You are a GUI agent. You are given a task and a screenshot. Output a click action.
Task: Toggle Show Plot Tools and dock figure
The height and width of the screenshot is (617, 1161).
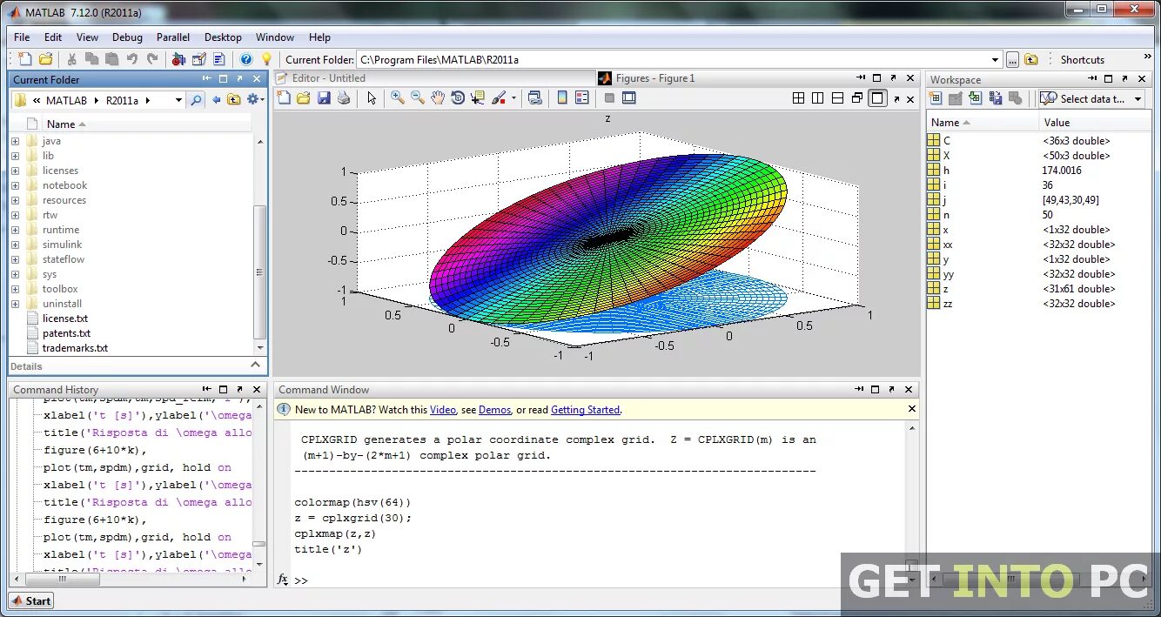click(x=629, y=97)
